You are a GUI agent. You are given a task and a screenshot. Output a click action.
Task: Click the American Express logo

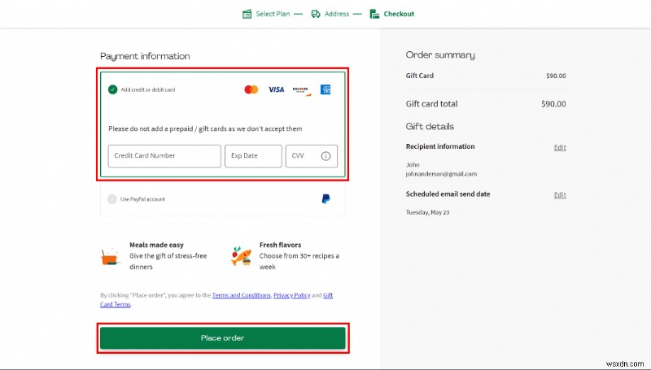point(325,89)
